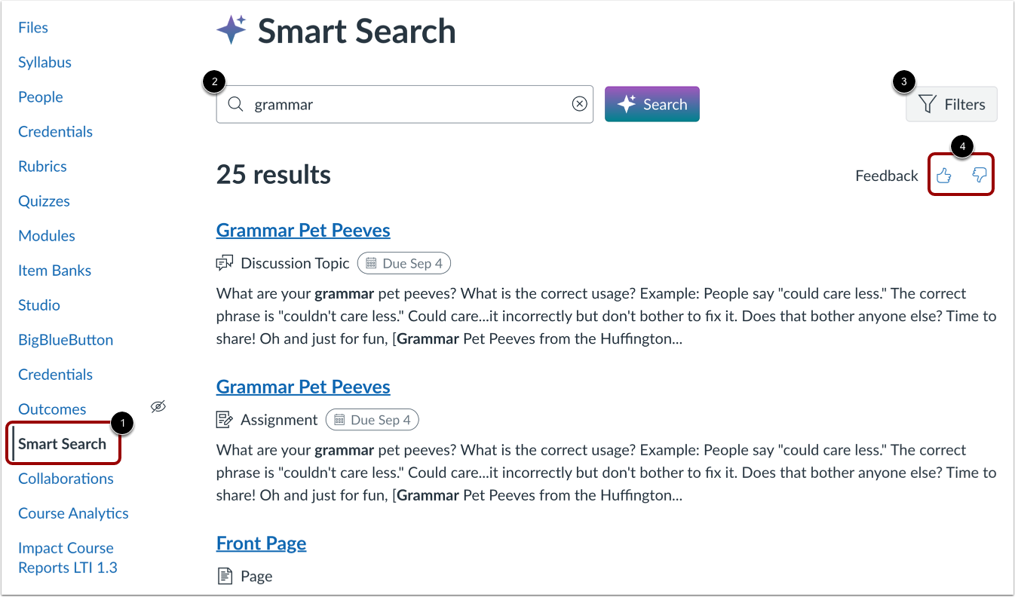
Task: Navigate to Course Analytics
Action: (73, 513)
